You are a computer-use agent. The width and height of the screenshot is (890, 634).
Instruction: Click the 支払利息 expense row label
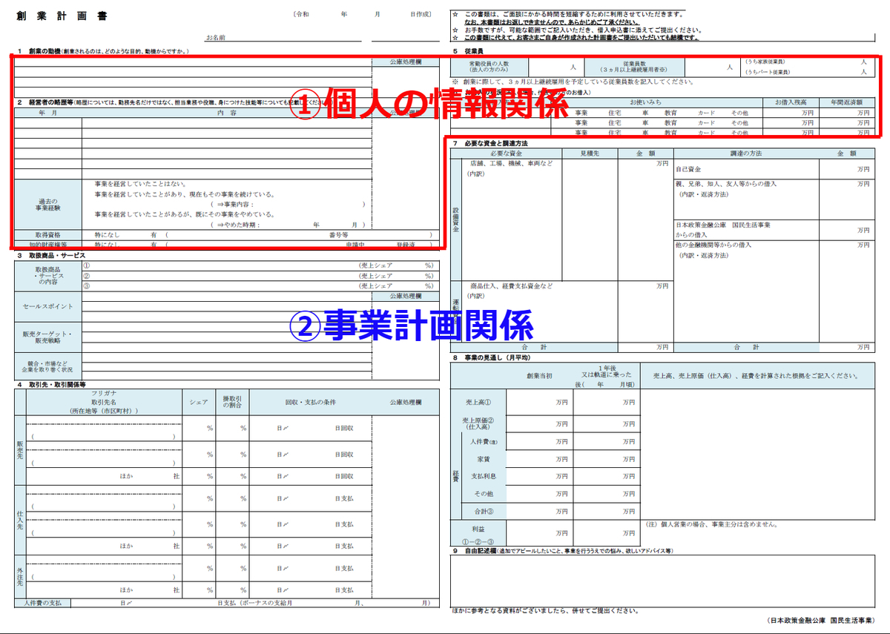pos(484,476)
